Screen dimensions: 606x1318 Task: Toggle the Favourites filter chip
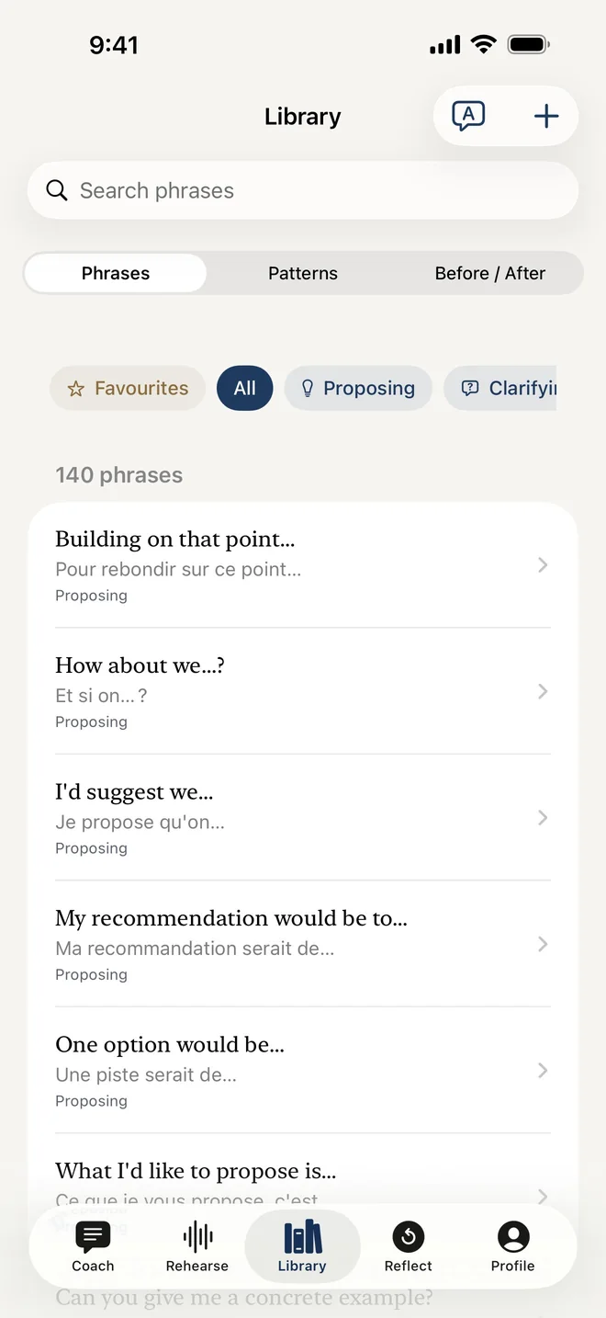click(128, 388)
